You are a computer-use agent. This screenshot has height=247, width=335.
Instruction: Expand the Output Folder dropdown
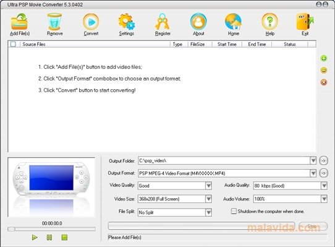tap(313, 160)
